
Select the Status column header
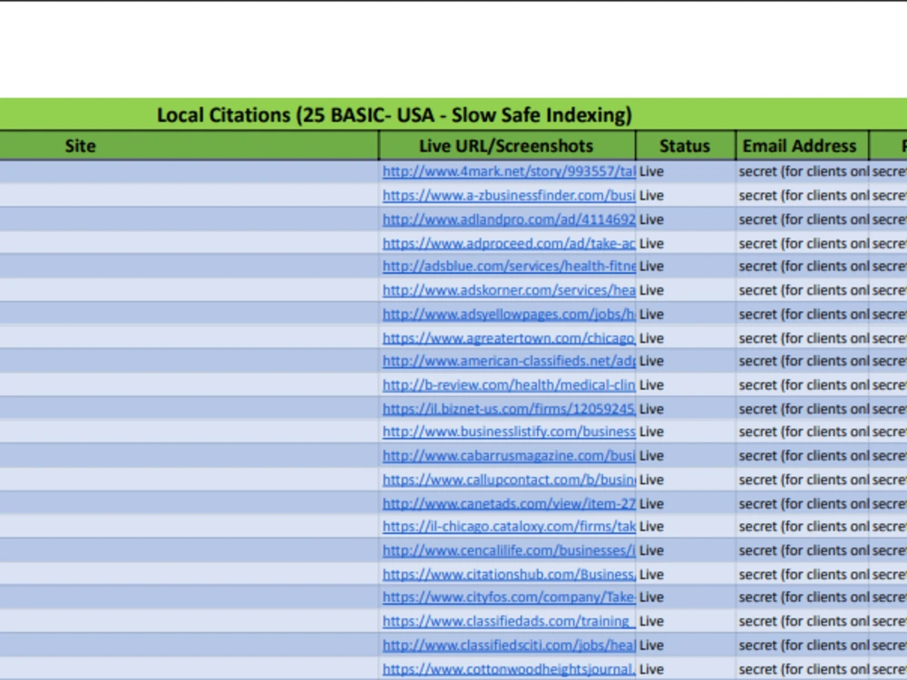tap(686, 146)
